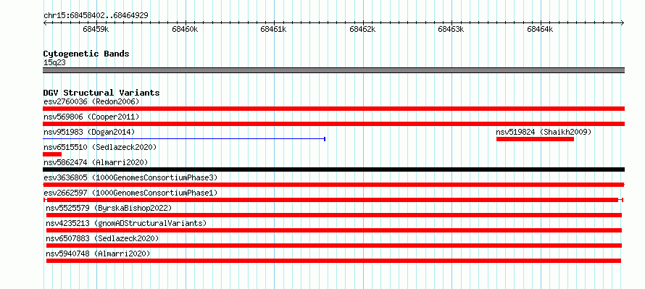Open the nsv5525579 (ByrskaBishop2022) label
The image size is (645, 289).
[x=109, y=208]
